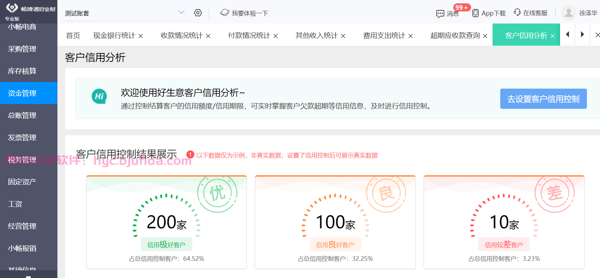Image resolution: width=600 pixels, height=278 pixels.
Task: Click the green Hi chat bubble icon
Action: pyautogui.click(x=99, y=96)
